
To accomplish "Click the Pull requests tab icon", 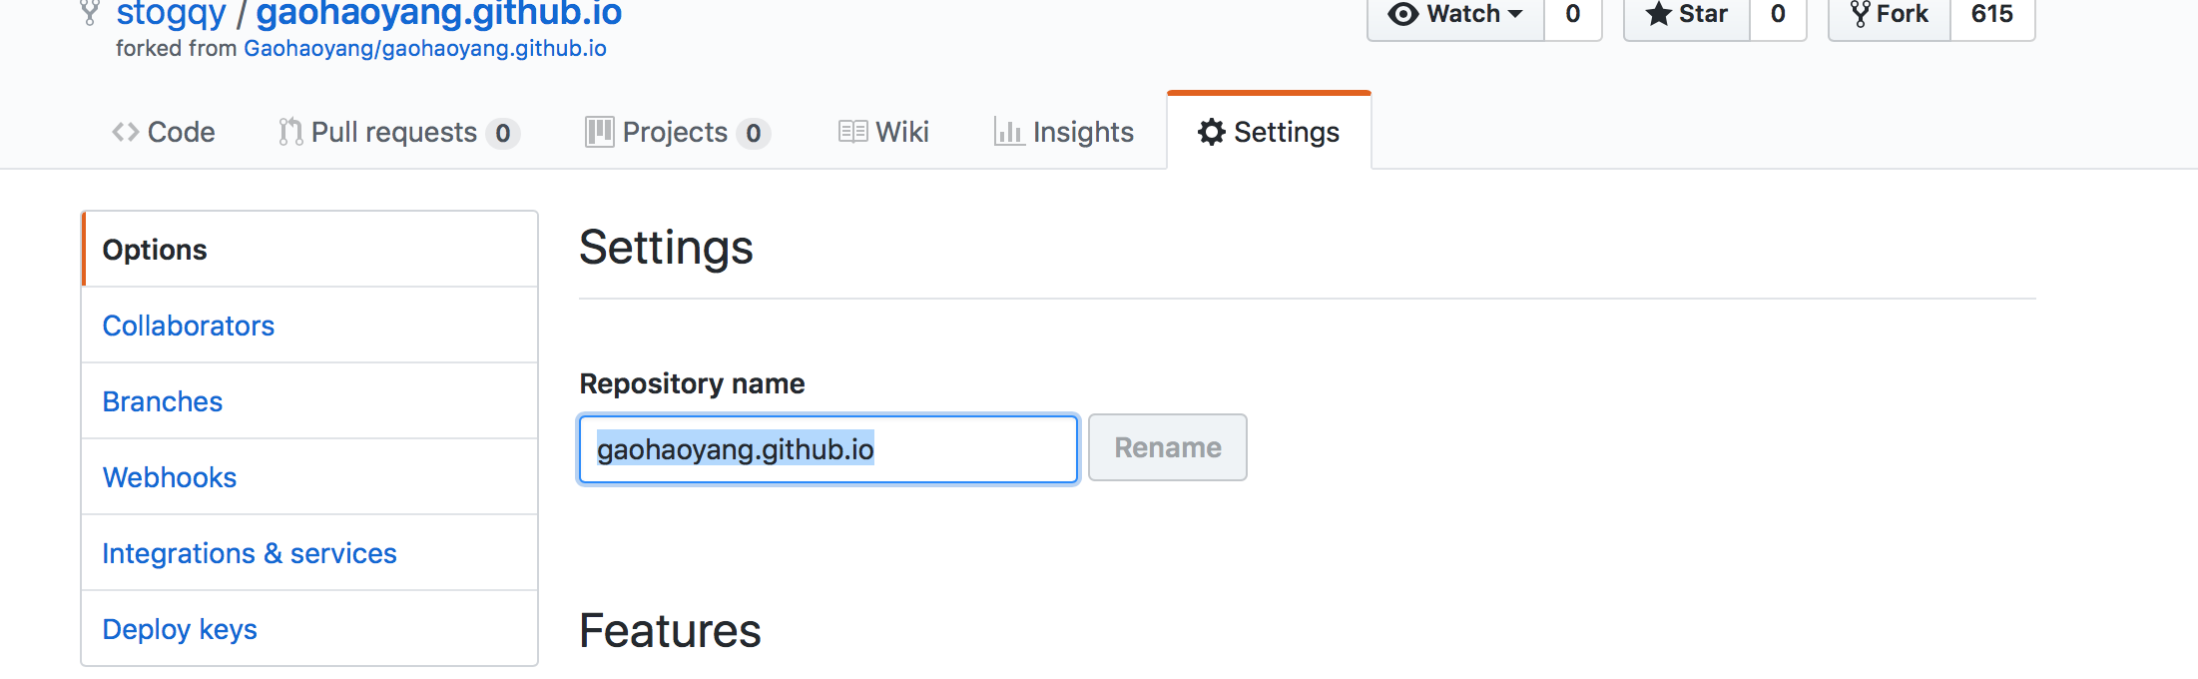I will 290,132.
